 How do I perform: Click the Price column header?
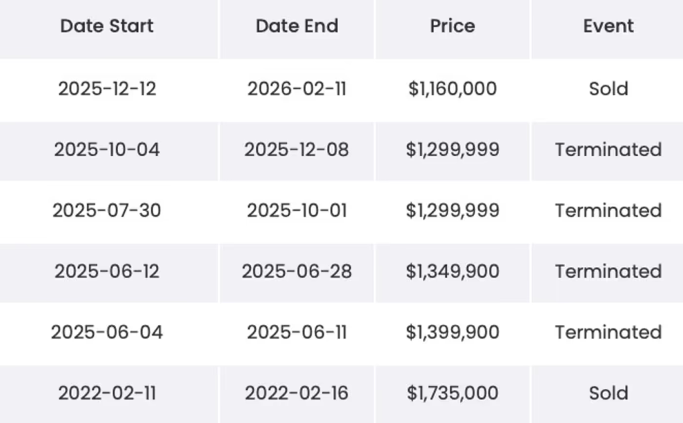(x=452, y=26)
